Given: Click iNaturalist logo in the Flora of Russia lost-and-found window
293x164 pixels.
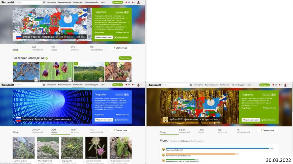Looking at the screenshot, I should coord(8,2).
